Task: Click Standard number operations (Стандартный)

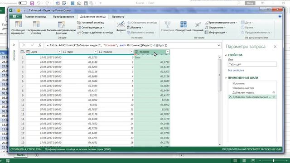Action: [x=183, y=27]
